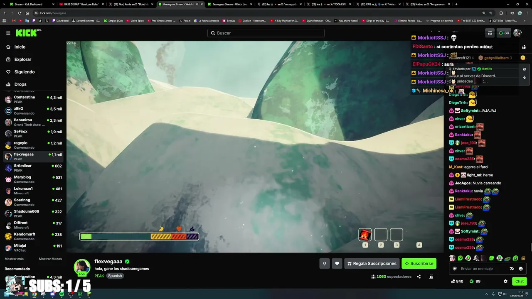Focus the Buscar search field
532x299 pixels.
click(266, 33)
